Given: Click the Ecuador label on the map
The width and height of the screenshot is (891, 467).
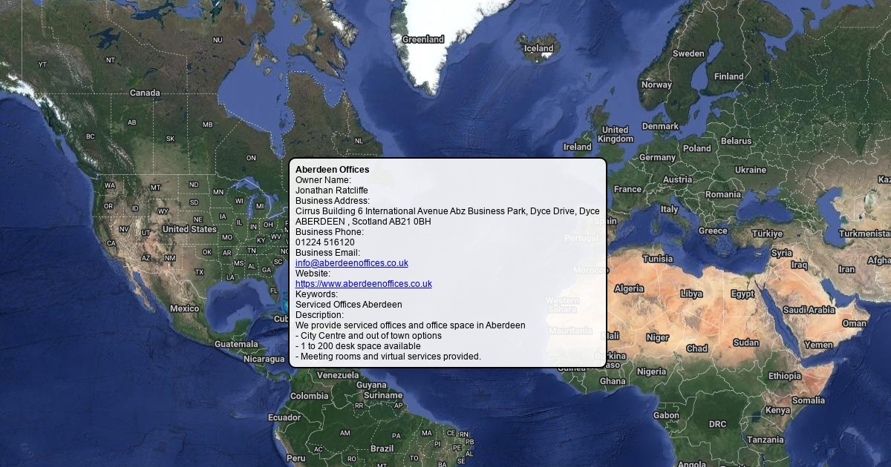Looking at the screenshot, I should click(284, 417).
